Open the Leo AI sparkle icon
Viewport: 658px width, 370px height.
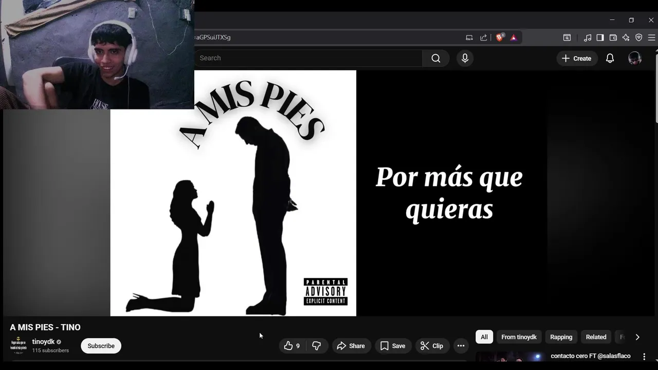click(626, 38)
